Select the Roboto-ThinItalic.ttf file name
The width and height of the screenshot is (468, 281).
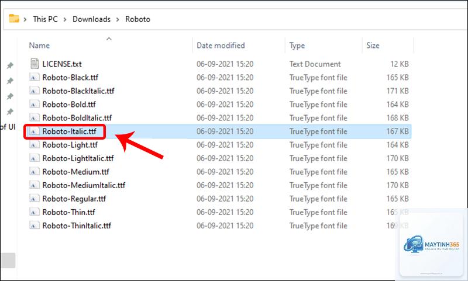[77, 226]
